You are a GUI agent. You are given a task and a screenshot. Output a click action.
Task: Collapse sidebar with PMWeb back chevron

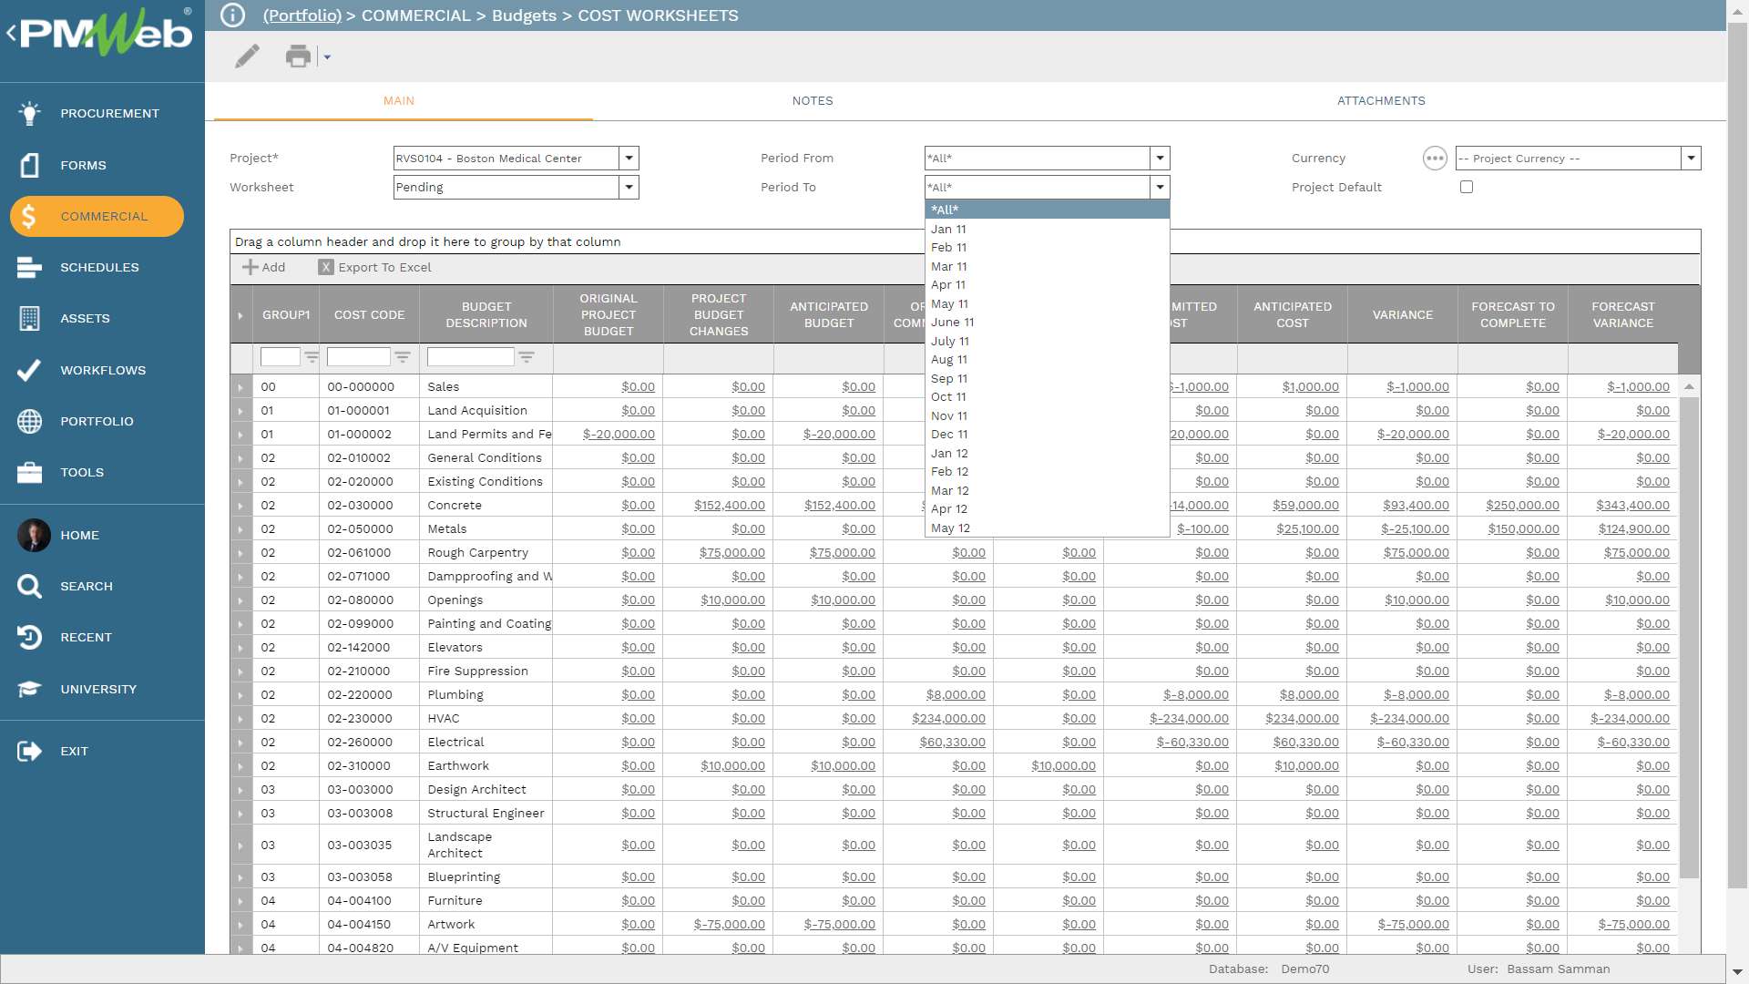pyautogui.click(x=11, y=34)
